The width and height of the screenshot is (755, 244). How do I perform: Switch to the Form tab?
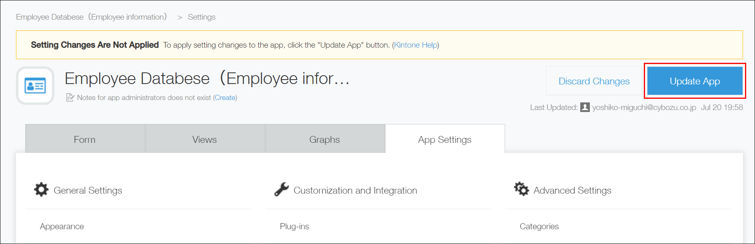click(x=85, y=139)
